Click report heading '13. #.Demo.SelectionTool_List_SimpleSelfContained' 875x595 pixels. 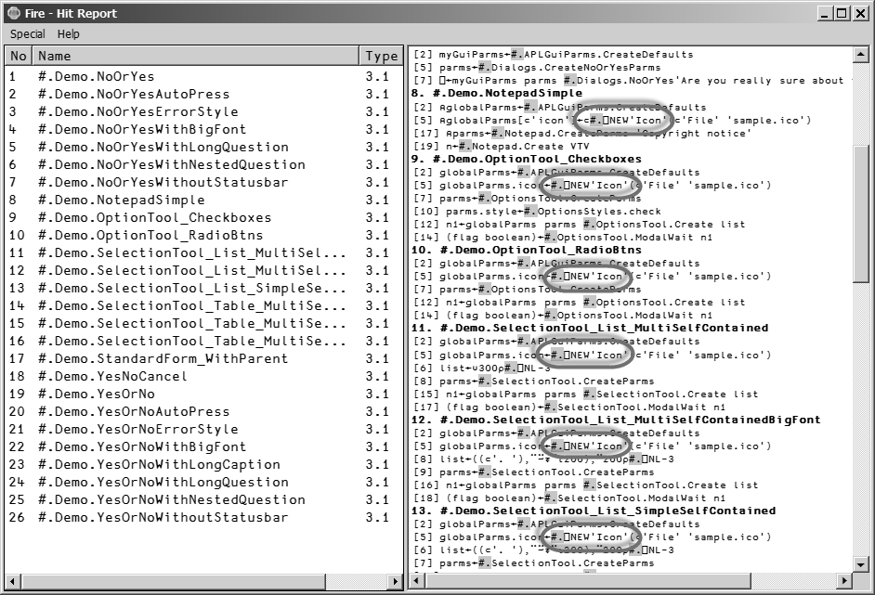click(594, 511)
